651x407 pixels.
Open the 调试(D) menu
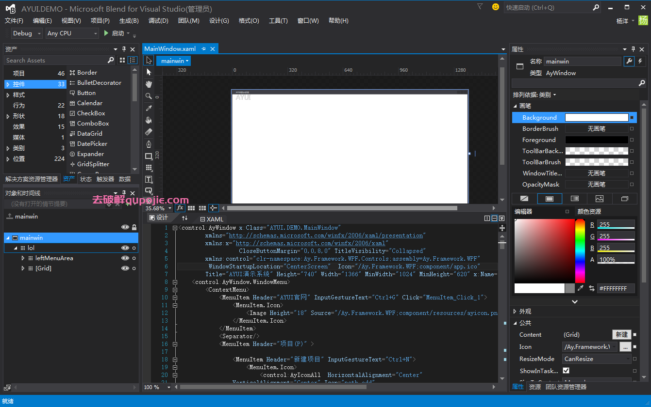(158, 21)
